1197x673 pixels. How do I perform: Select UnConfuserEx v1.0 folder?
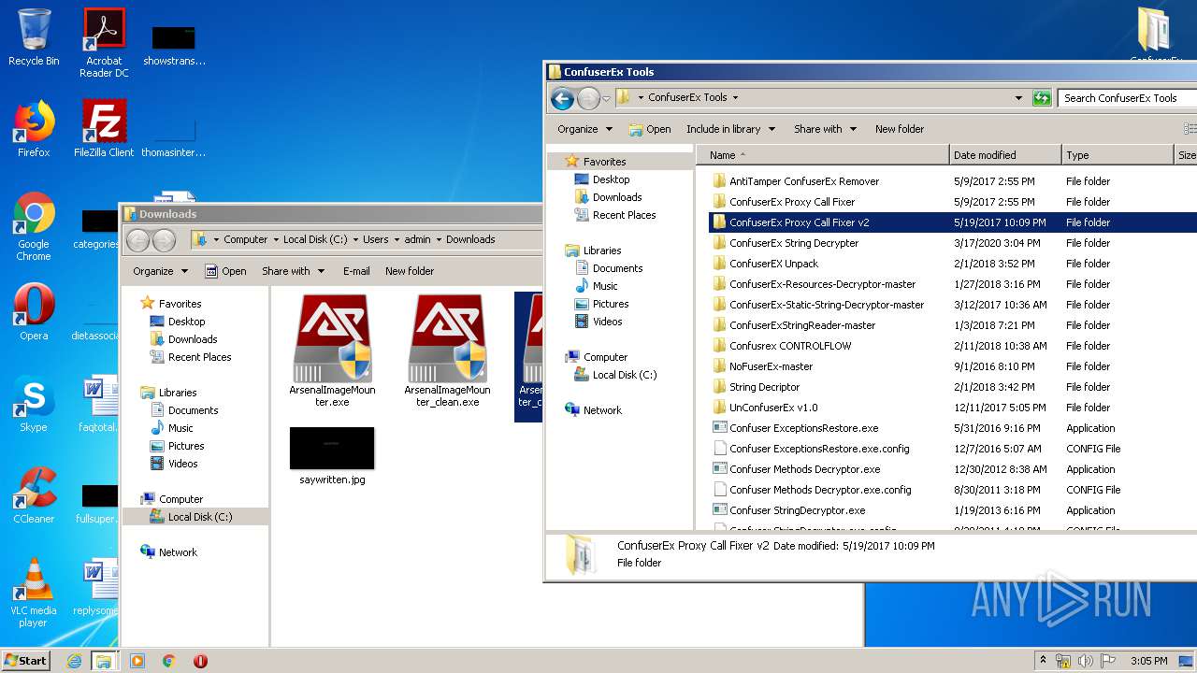[773, 408]
